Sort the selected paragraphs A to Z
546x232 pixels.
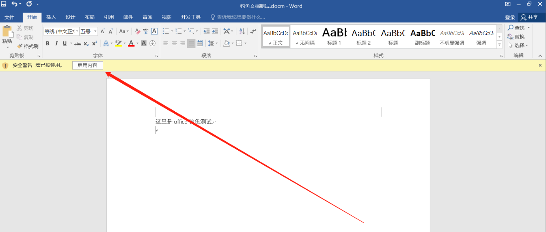[242, 31]
